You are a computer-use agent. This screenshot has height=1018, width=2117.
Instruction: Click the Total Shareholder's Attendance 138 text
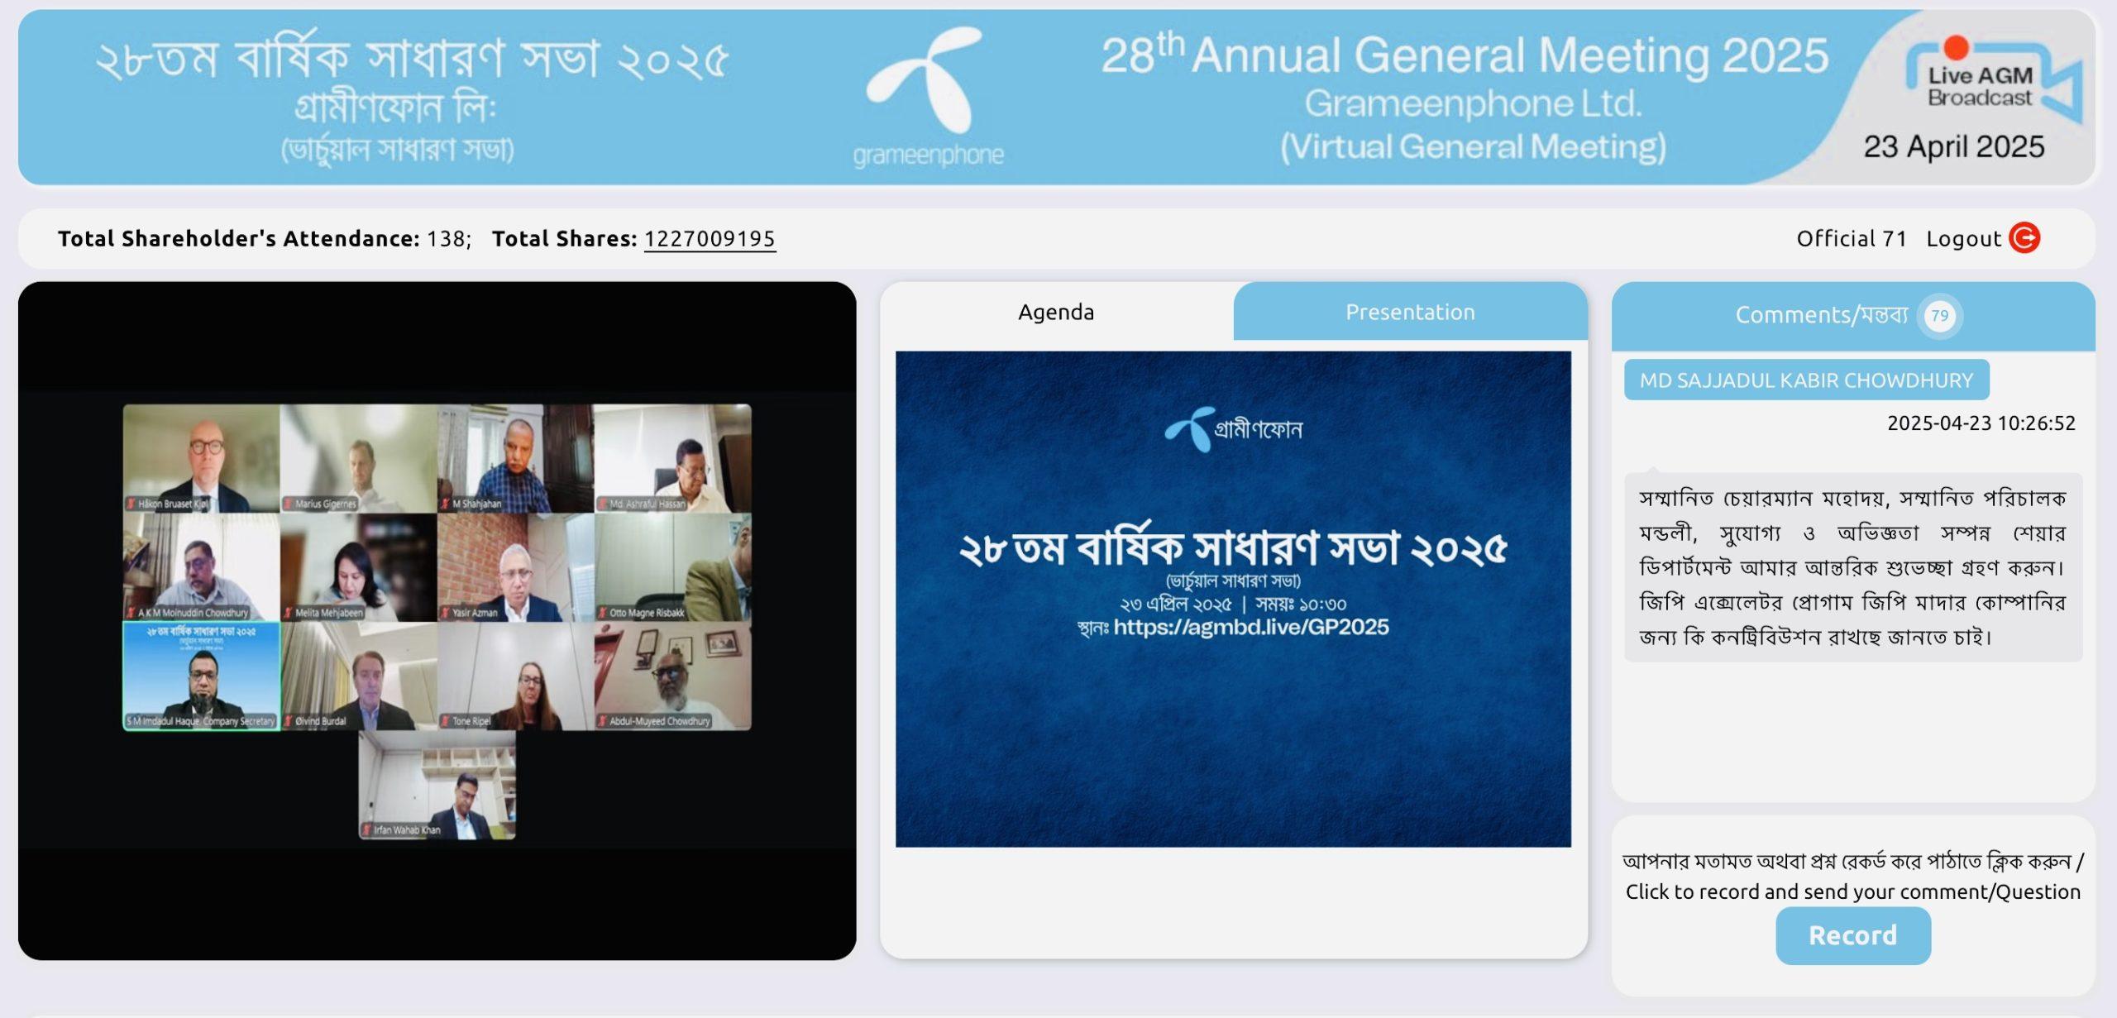(x=265, y=239)
